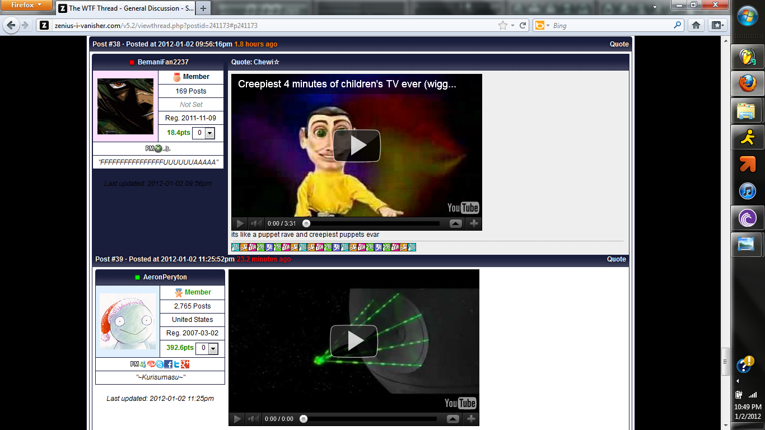Click small play button on puppet video
The width and height of the screenshot is (765, 430).
240,223
